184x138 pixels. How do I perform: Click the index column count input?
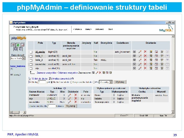click(x=51, y=106)
